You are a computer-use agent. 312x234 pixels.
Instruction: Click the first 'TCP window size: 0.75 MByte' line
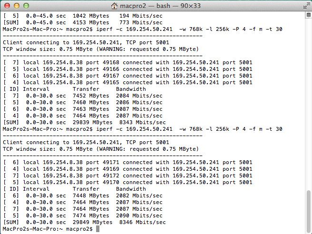click(x=101, y=49)
